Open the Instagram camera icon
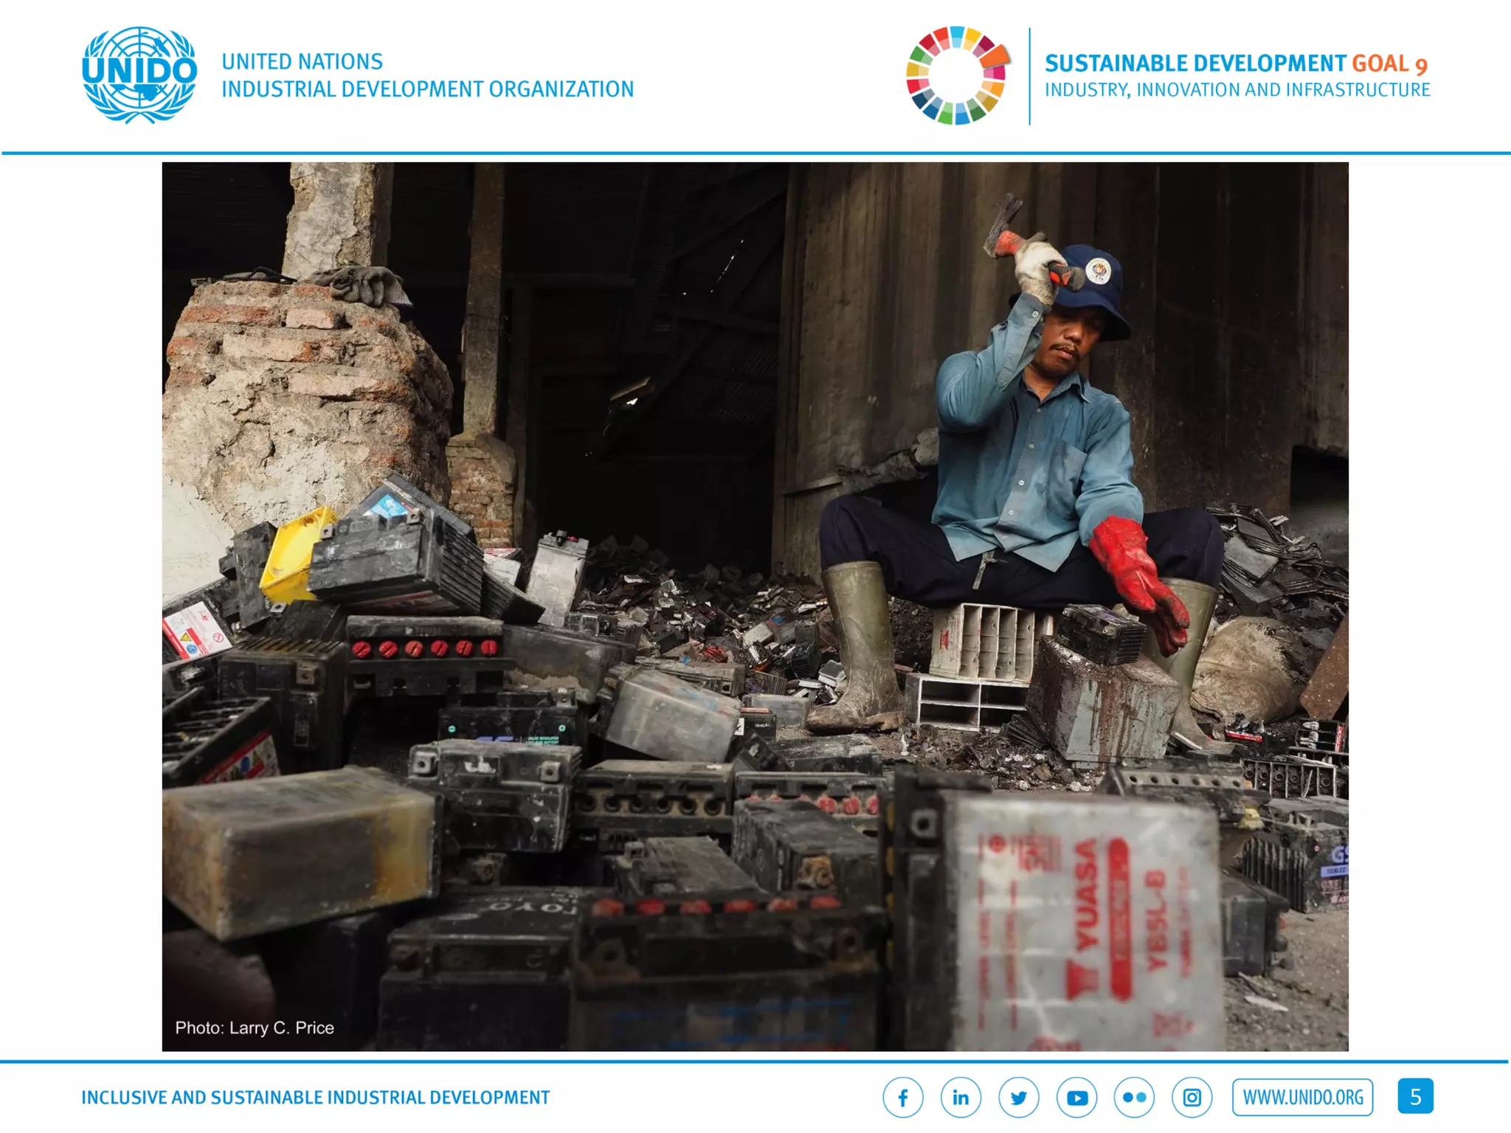The height and width of the screenshot is (1133, 1511). [x=1192, y=1098]
